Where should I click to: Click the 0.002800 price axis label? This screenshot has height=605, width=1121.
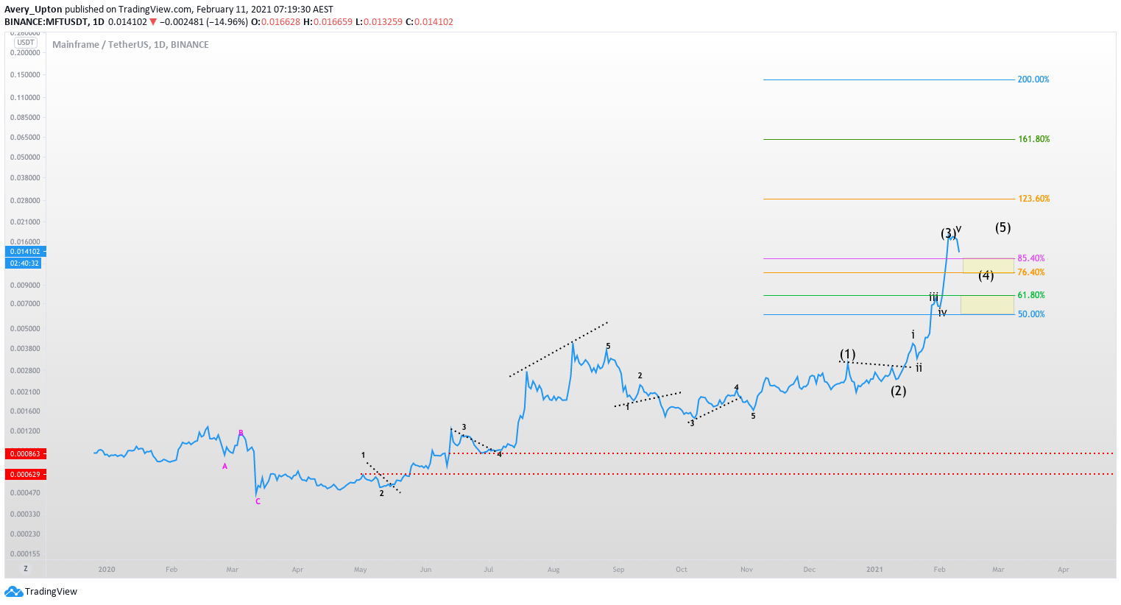click(25, 371)
